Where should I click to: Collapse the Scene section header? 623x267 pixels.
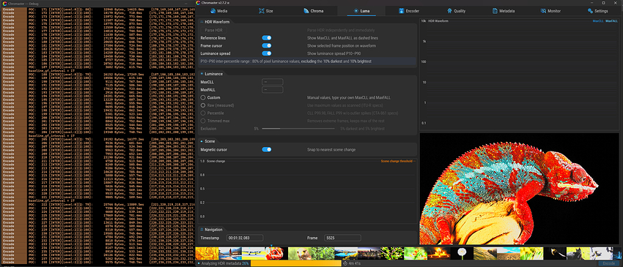pyautogui.click(x=208, y=141)
